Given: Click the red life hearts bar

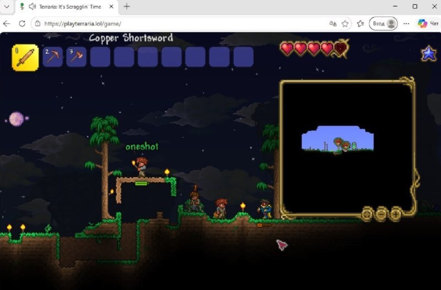Looking at the screenshot, I should (x=314, y=49).
